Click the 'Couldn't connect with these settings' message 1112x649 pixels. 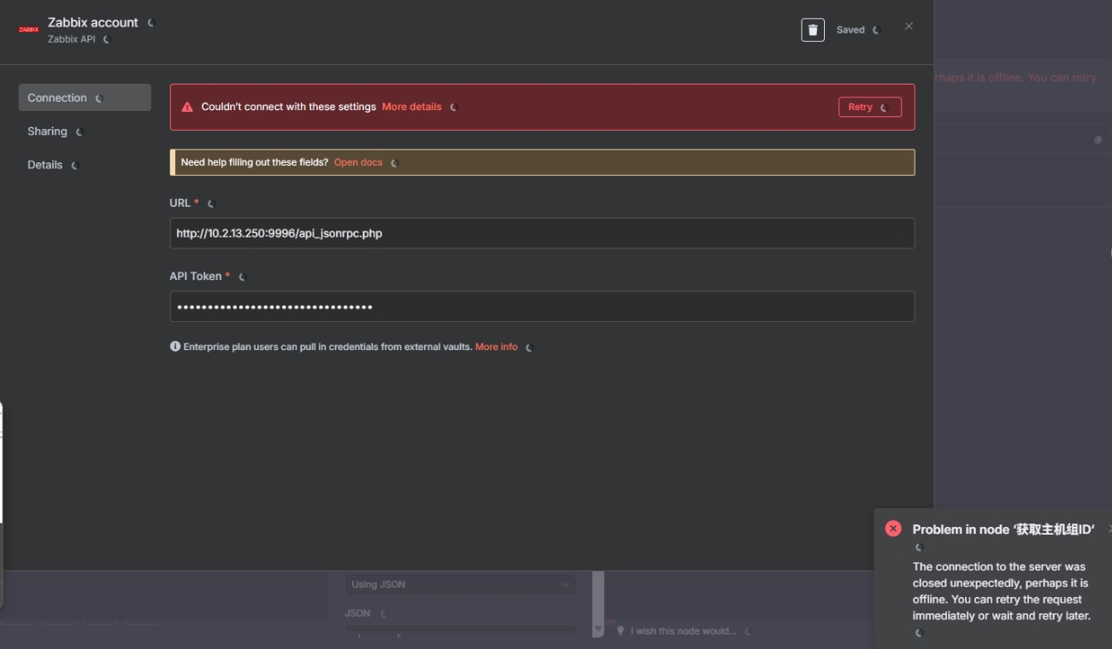tap(289, 107)
